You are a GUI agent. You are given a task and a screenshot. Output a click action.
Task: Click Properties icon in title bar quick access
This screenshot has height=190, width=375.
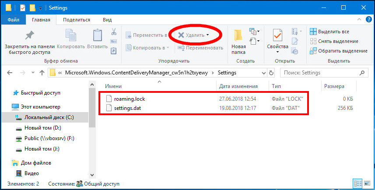coord(23,7)
